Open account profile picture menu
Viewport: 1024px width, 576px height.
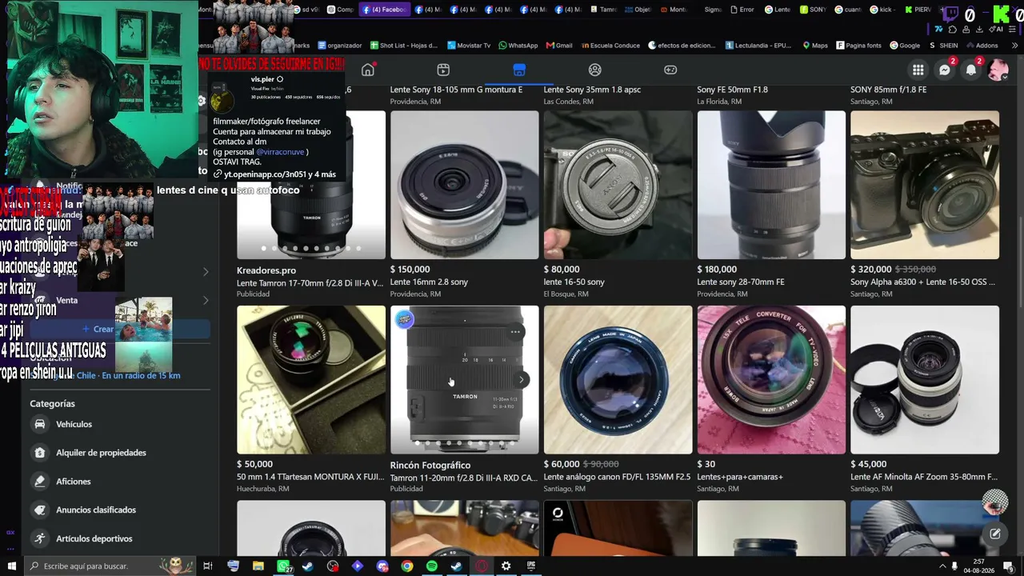pos(998,70)
